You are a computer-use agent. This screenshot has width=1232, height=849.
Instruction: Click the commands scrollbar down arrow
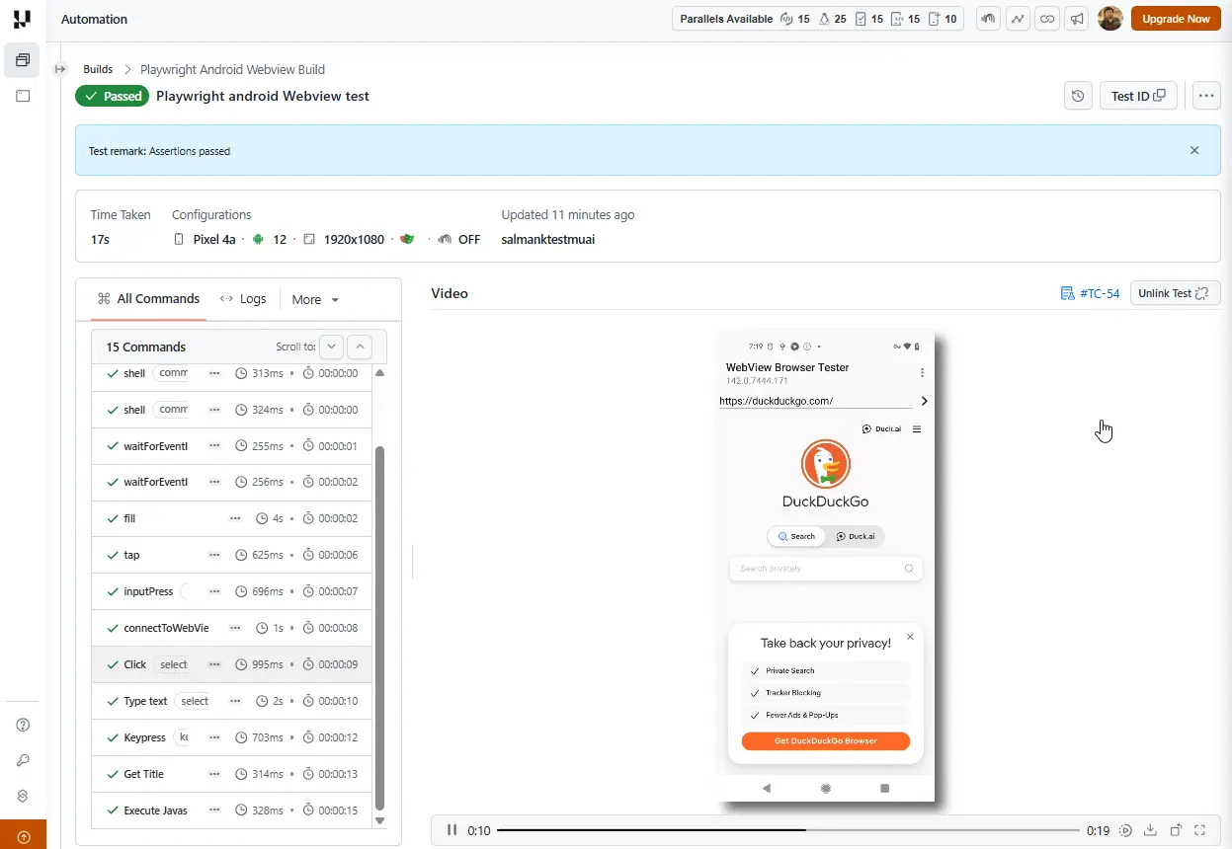(380, 820)
